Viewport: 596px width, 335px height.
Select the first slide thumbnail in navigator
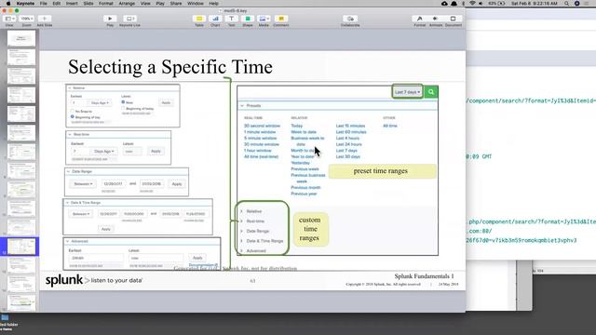[21, 38]
